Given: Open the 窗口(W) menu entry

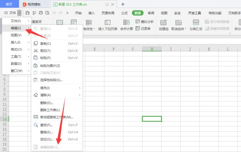Looking at the screenshot, I should pos(17,71).
